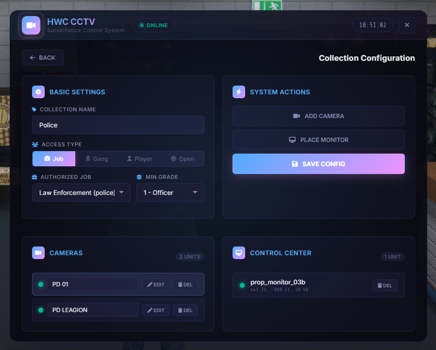Click the green dot in the ONLINE badge
The image size is (436, 350).
142,25
